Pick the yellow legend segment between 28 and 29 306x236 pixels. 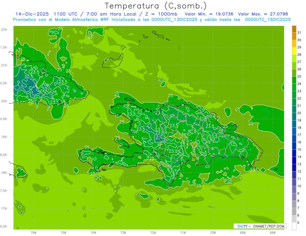coord(294,51)
